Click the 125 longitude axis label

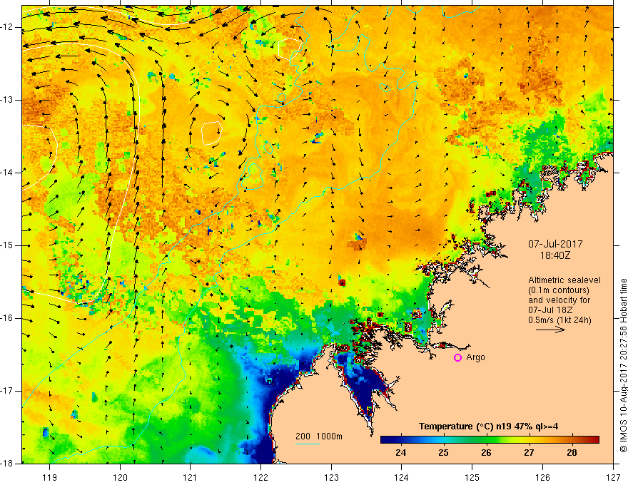point(472,477)
